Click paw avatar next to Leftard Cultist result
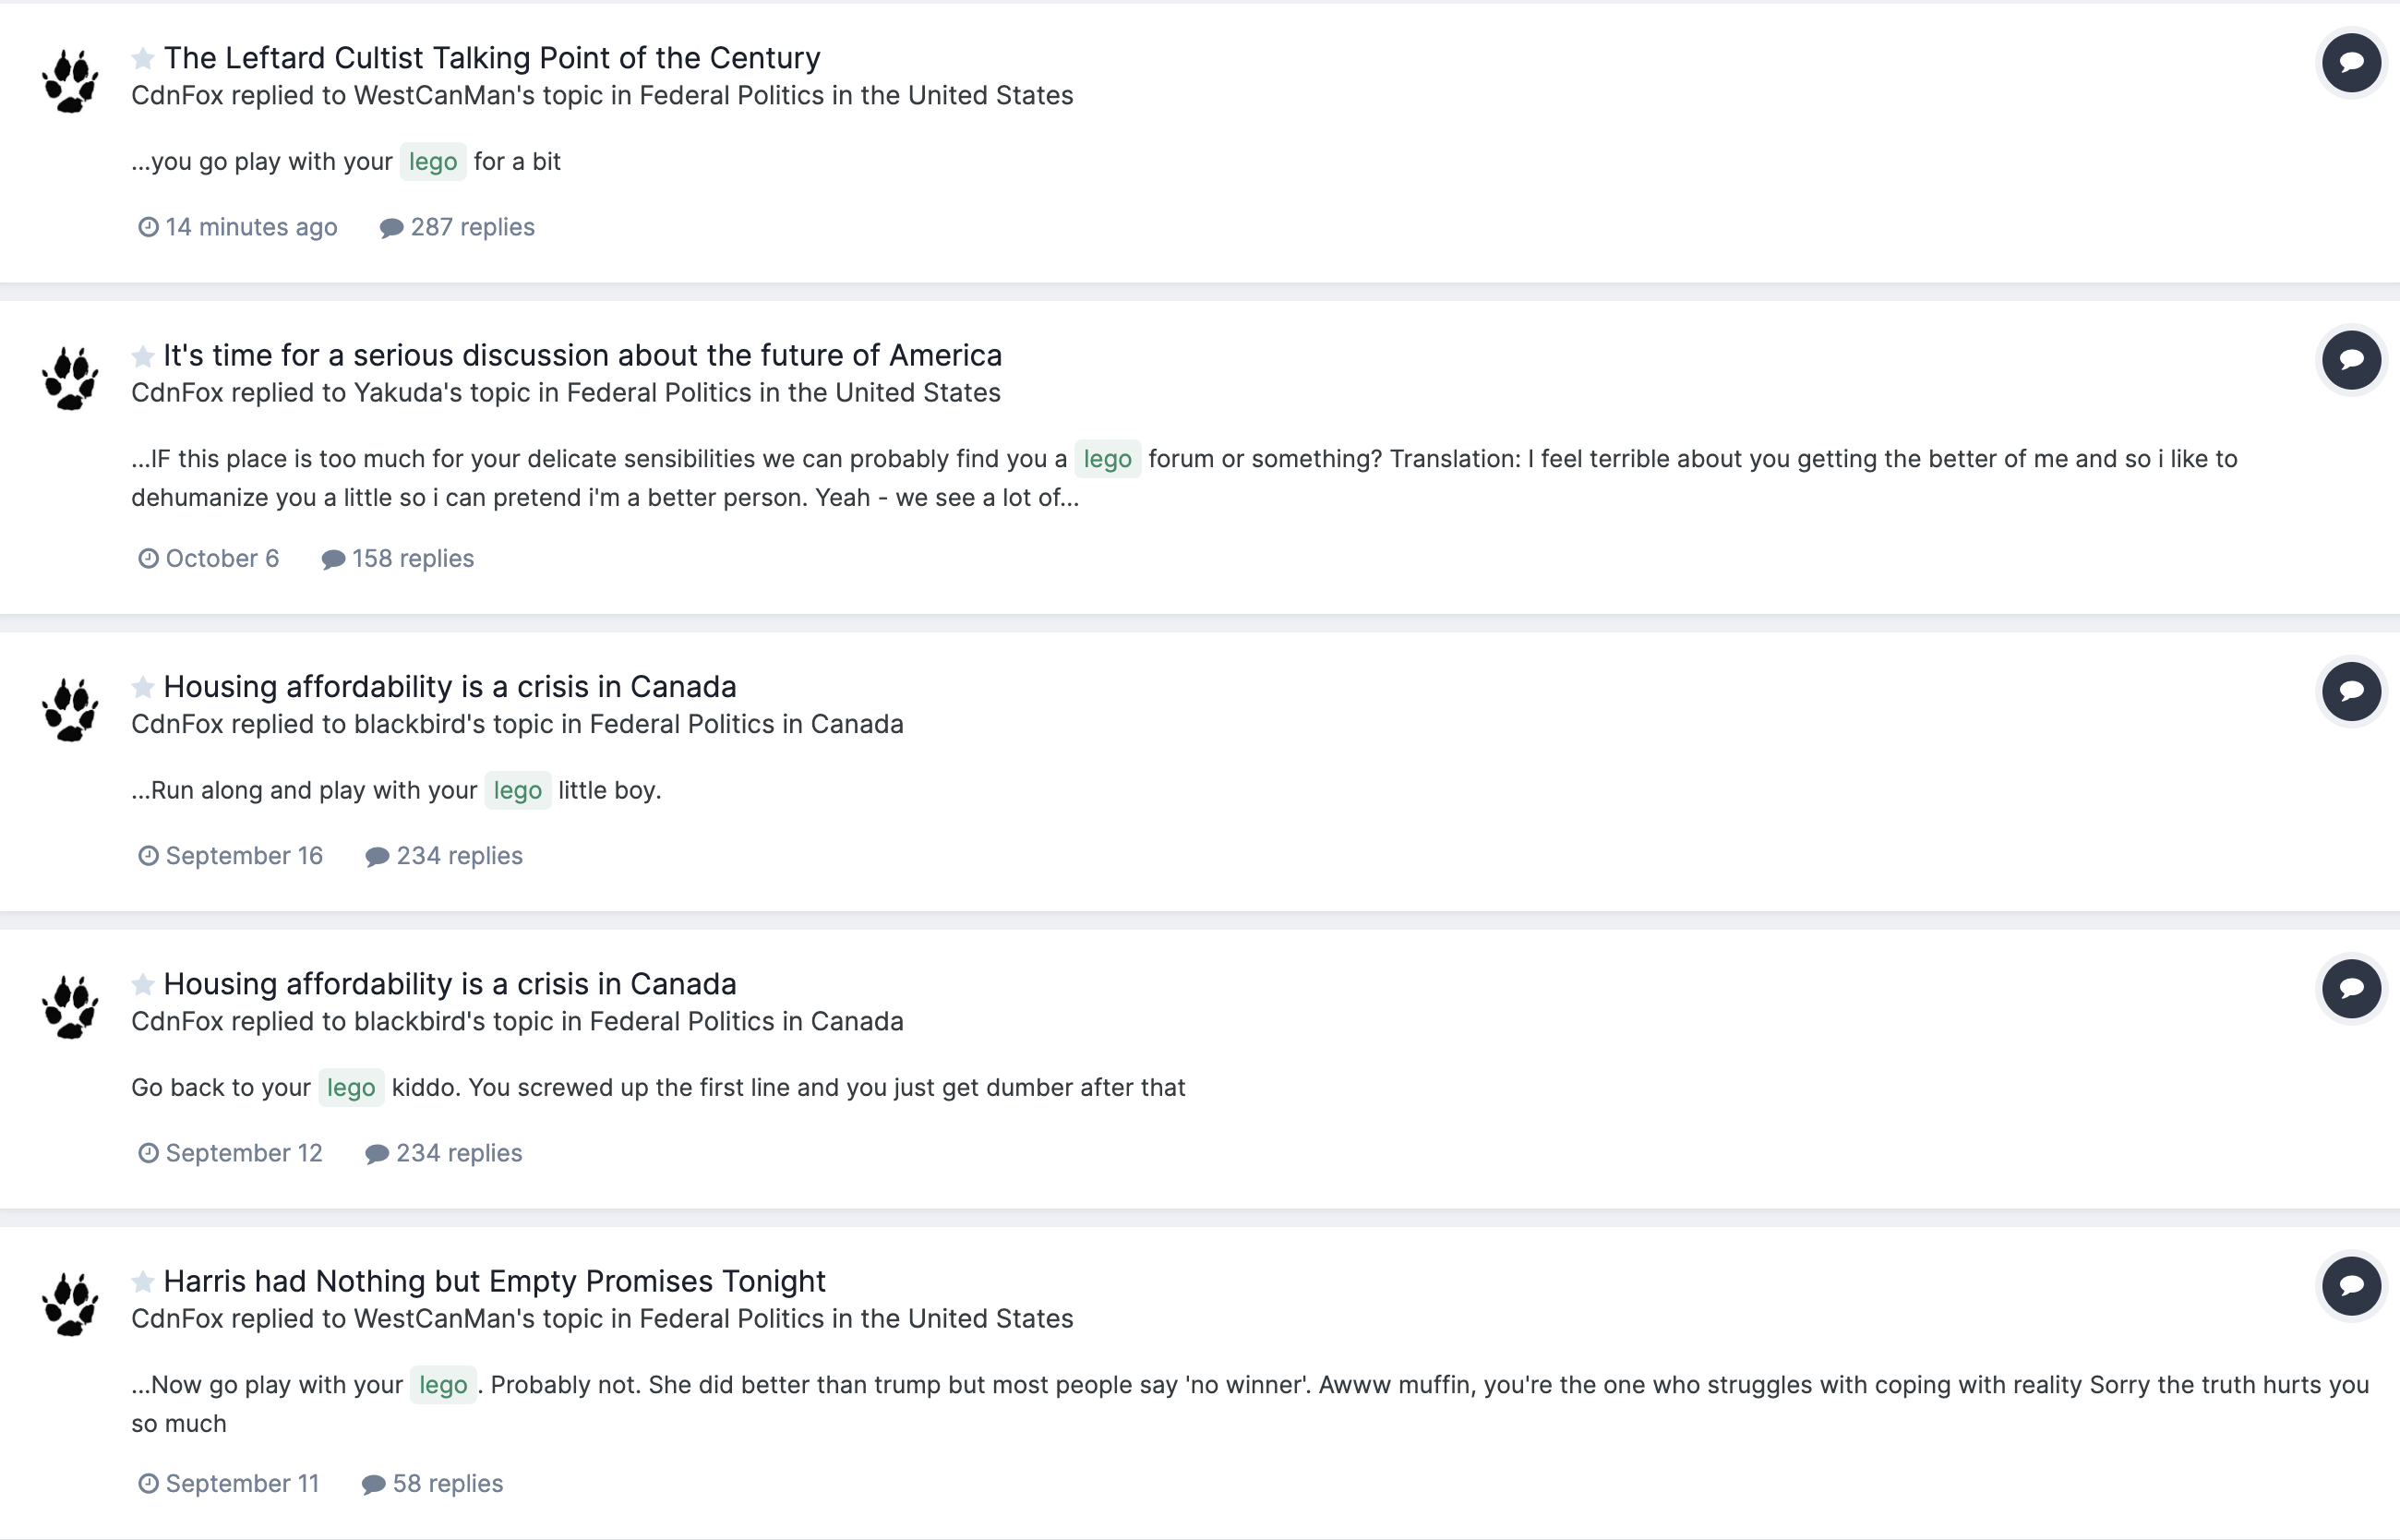Viewport: 2400px width, 1540px height. click(x=70, y=81)
